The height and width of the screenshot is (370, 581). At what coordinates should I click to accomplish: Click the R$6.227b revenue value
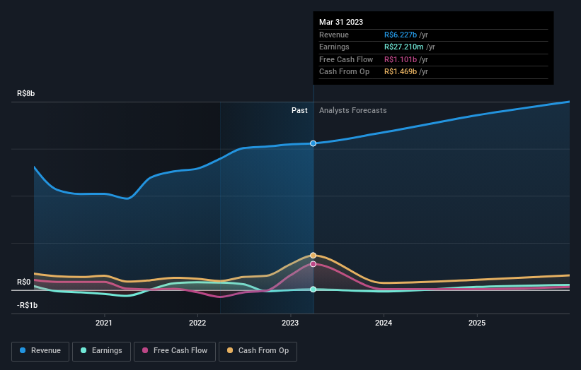click(401, 35)
